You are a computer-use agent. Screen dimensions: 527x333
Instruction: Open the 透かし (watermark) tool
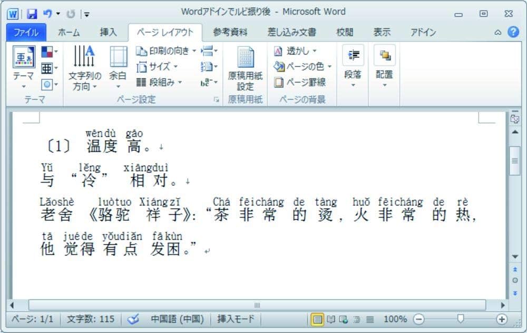click(x=290, y=52)
